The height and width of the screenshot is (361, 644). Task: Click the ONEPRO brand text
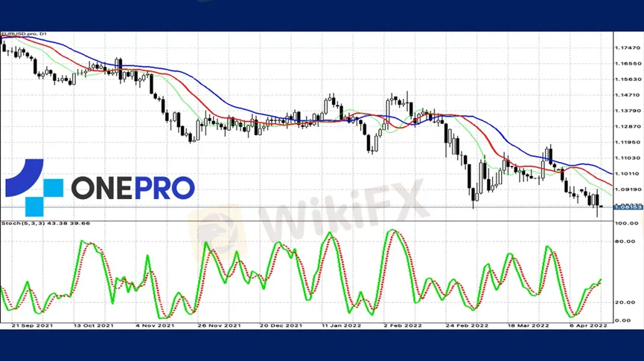(x=133, y=188)
